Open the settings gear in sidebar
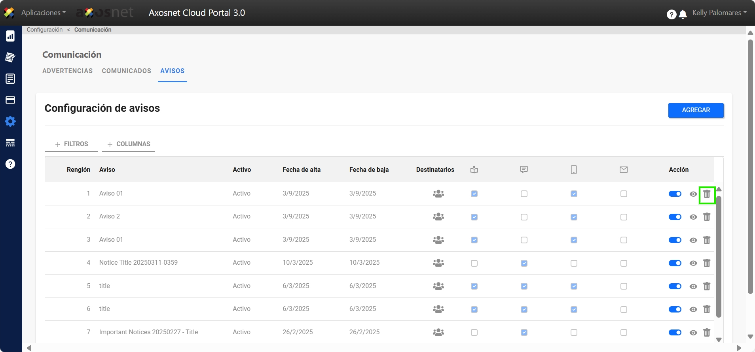The height and width of the screenshot is (352, 755). (10, 121)
